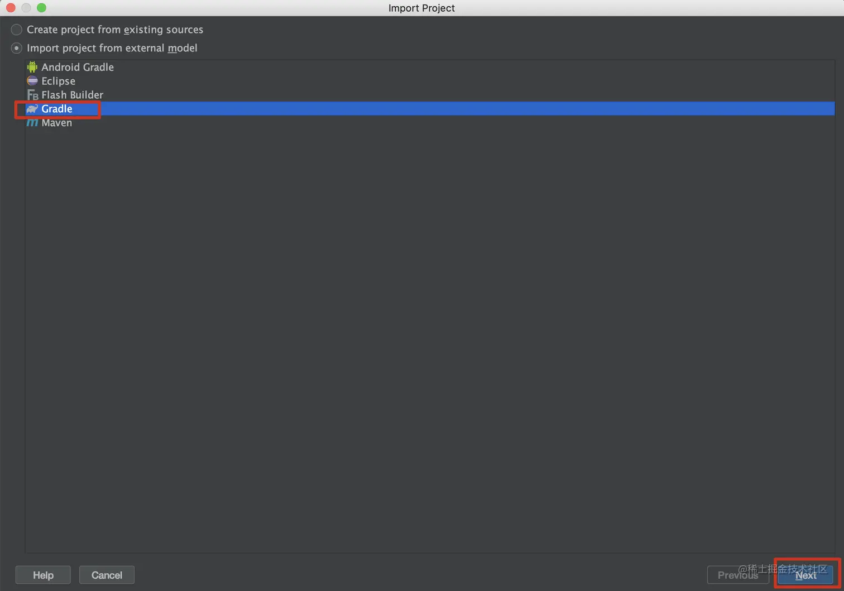Screen dimensions: 844x591
Task: Click the Gradle elephant icon
Action: (x=32, y=109)
